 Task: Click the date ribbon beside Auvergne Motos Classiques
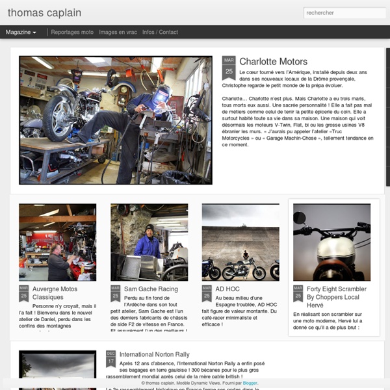[x=23, y=293]
